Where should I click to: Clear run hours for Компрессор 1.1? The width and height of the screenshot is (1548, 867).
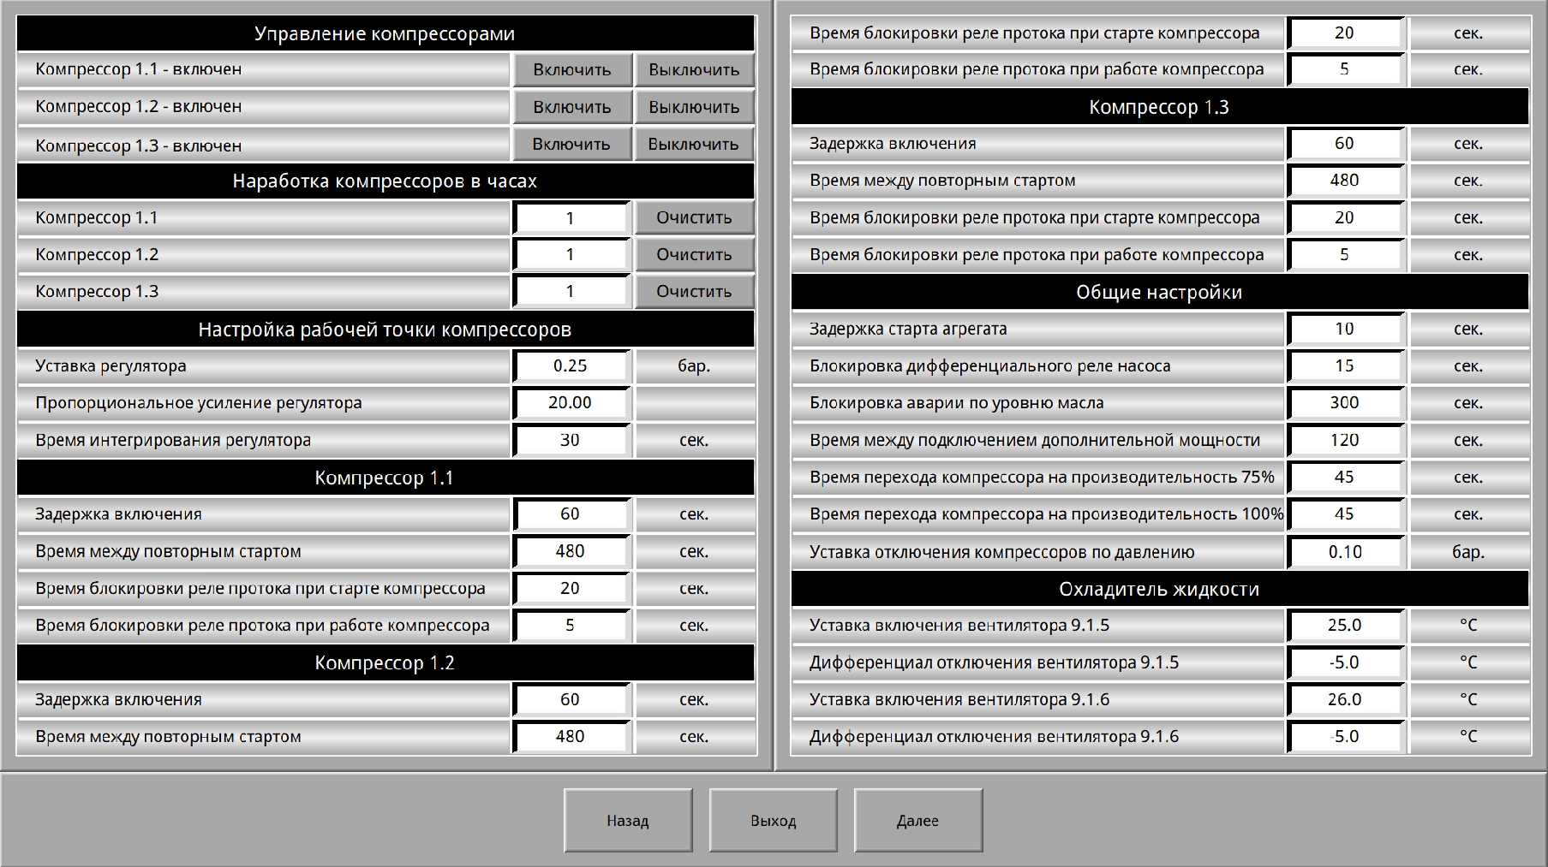coord(693,217)
